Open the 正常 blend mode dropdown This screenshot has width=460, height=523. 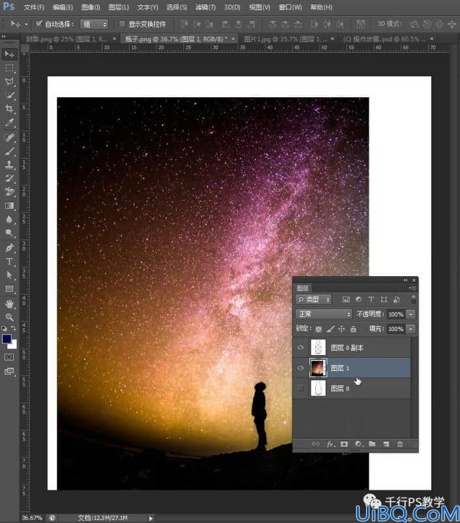point(324,314)
